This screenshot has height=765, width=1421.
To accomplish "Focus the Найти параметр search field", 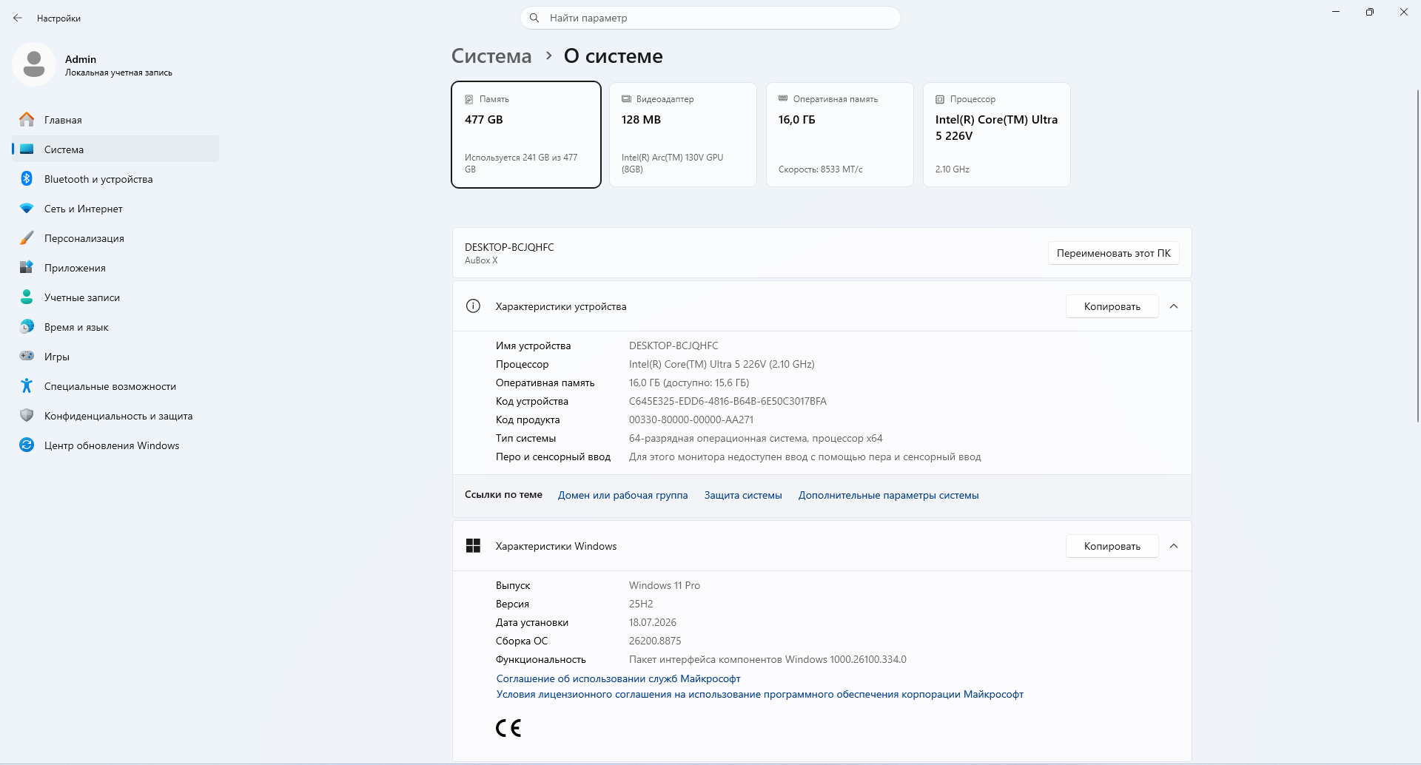I will [x=710, y=18].
